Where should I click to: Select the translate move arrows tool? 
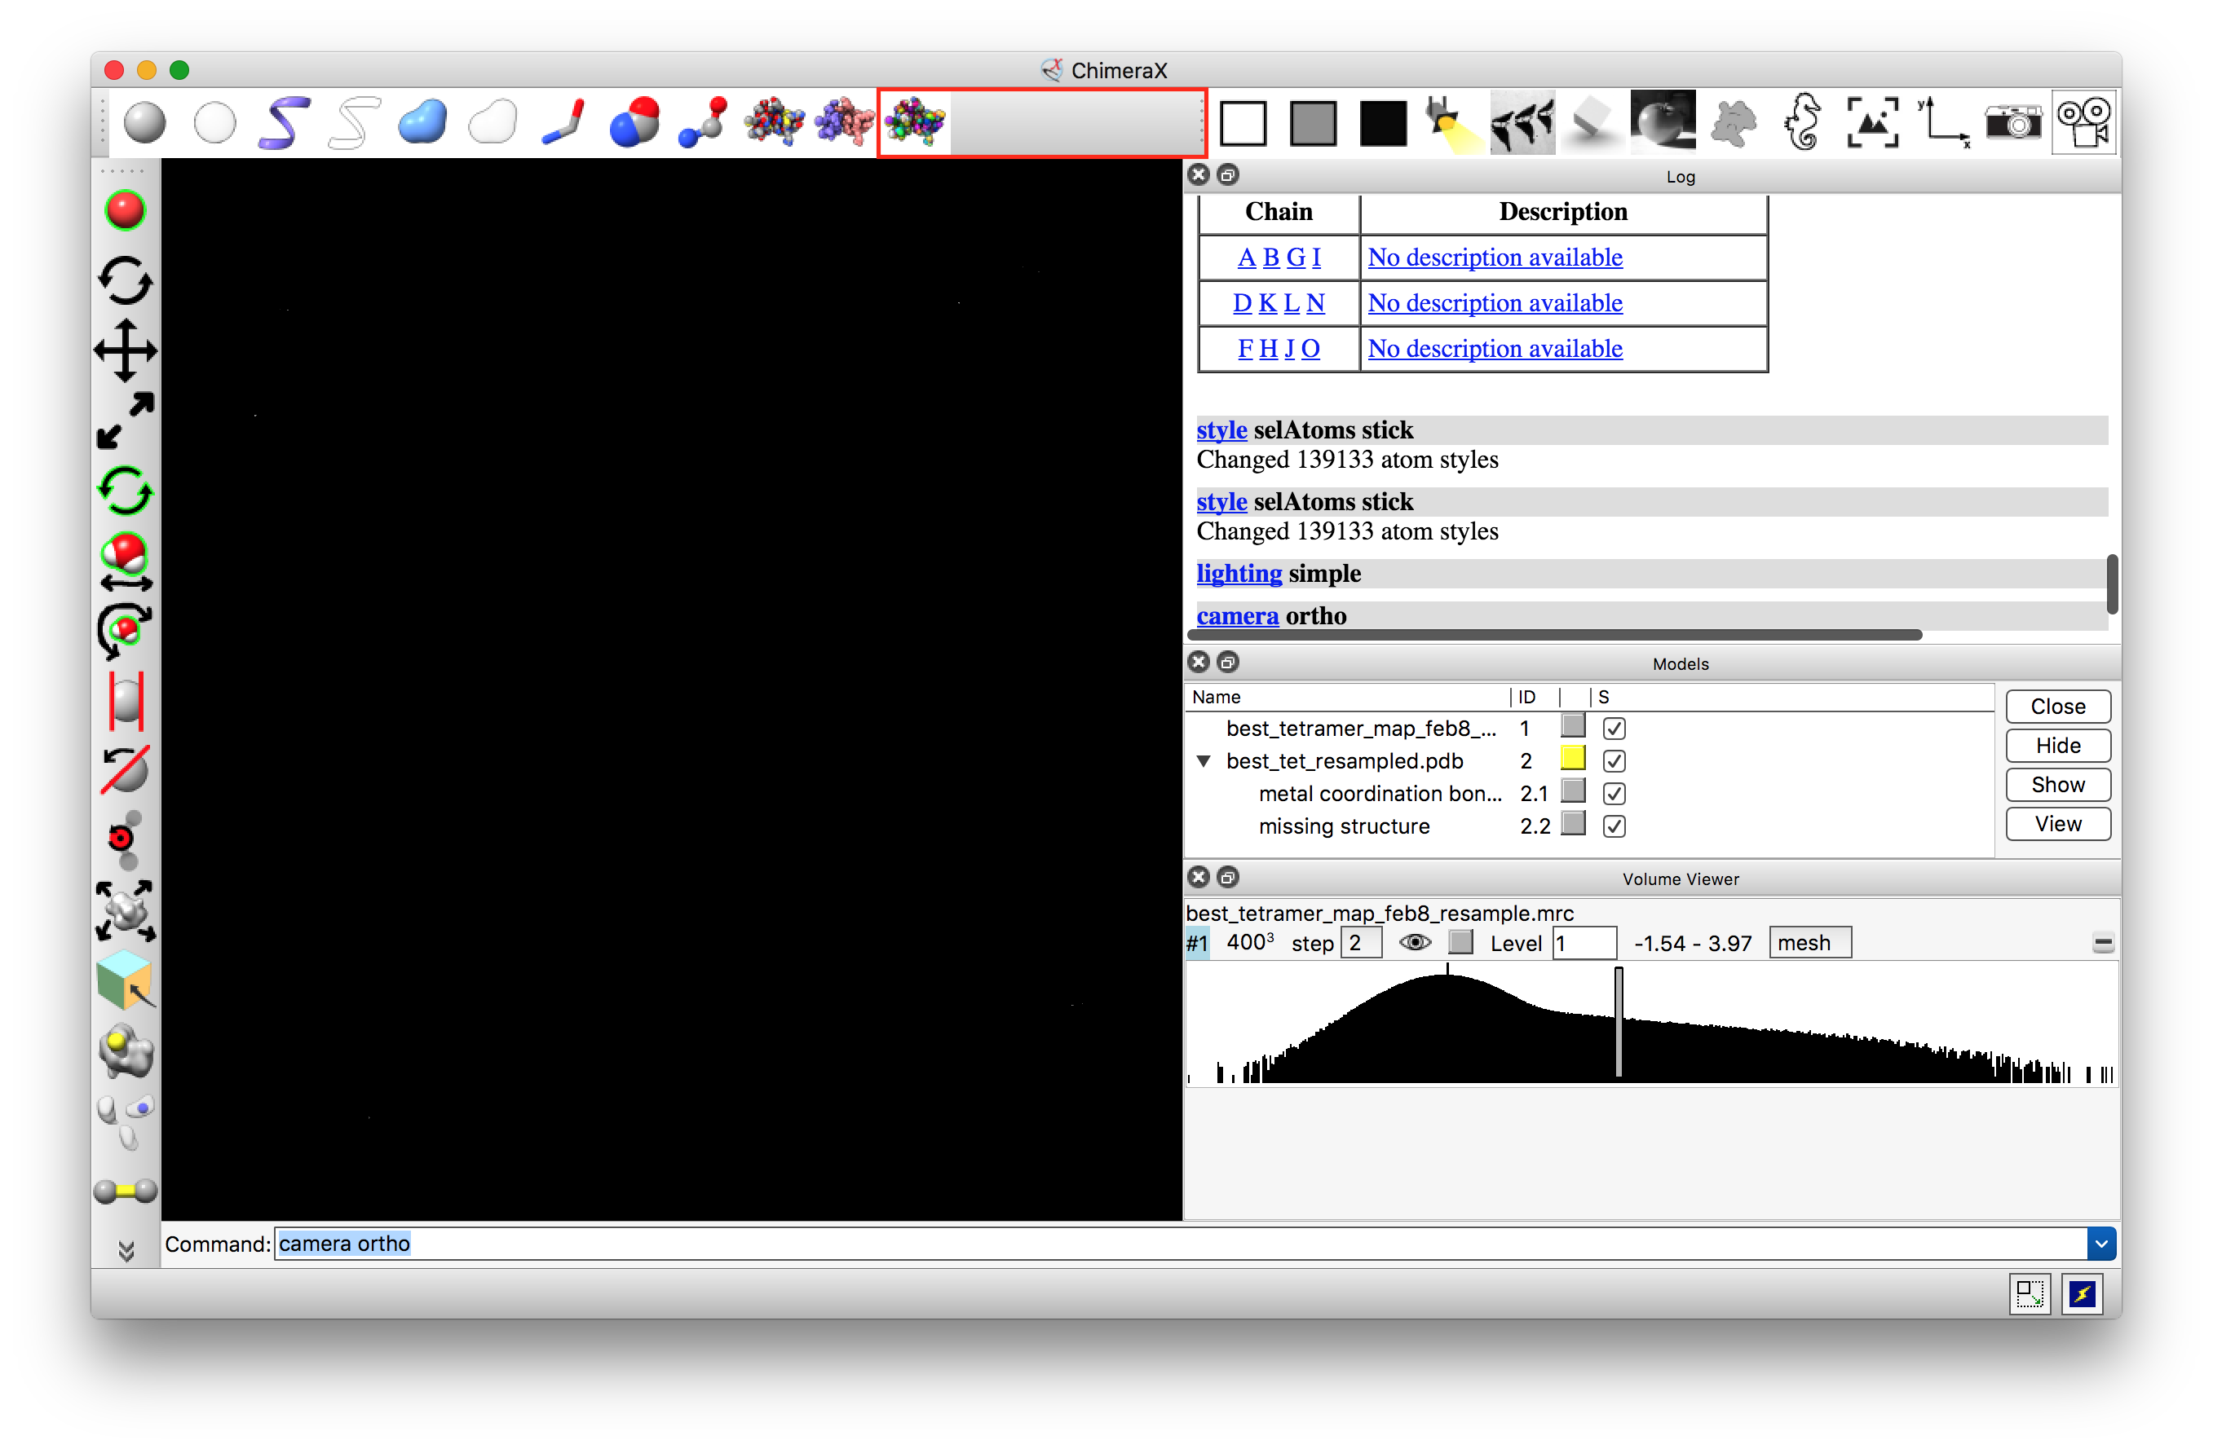click(x=126, y=351)
